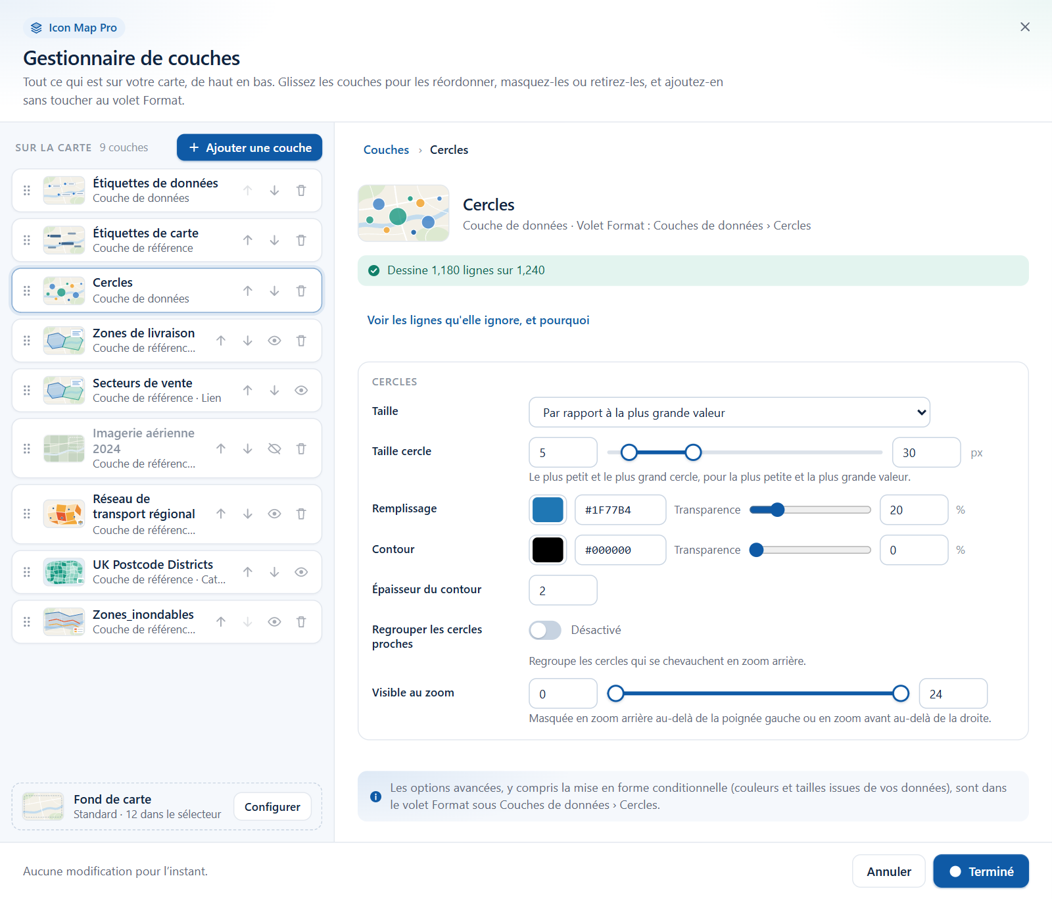Viewport: 1052px width, 899px height.
Task: Delete the Réseau de transport régional layer
Action: tap(301, 514)
